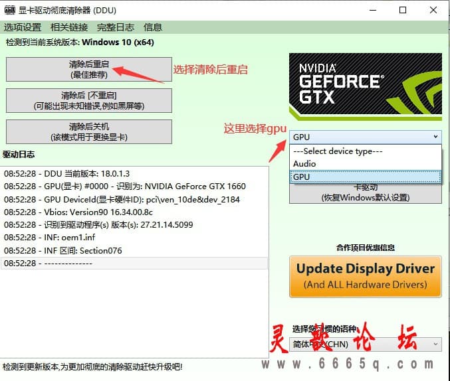Select log line NVIDIA GeForce GTX 1660
Image resolution: width=450 pixels, height=381 pixels.
tap(134, 187)
